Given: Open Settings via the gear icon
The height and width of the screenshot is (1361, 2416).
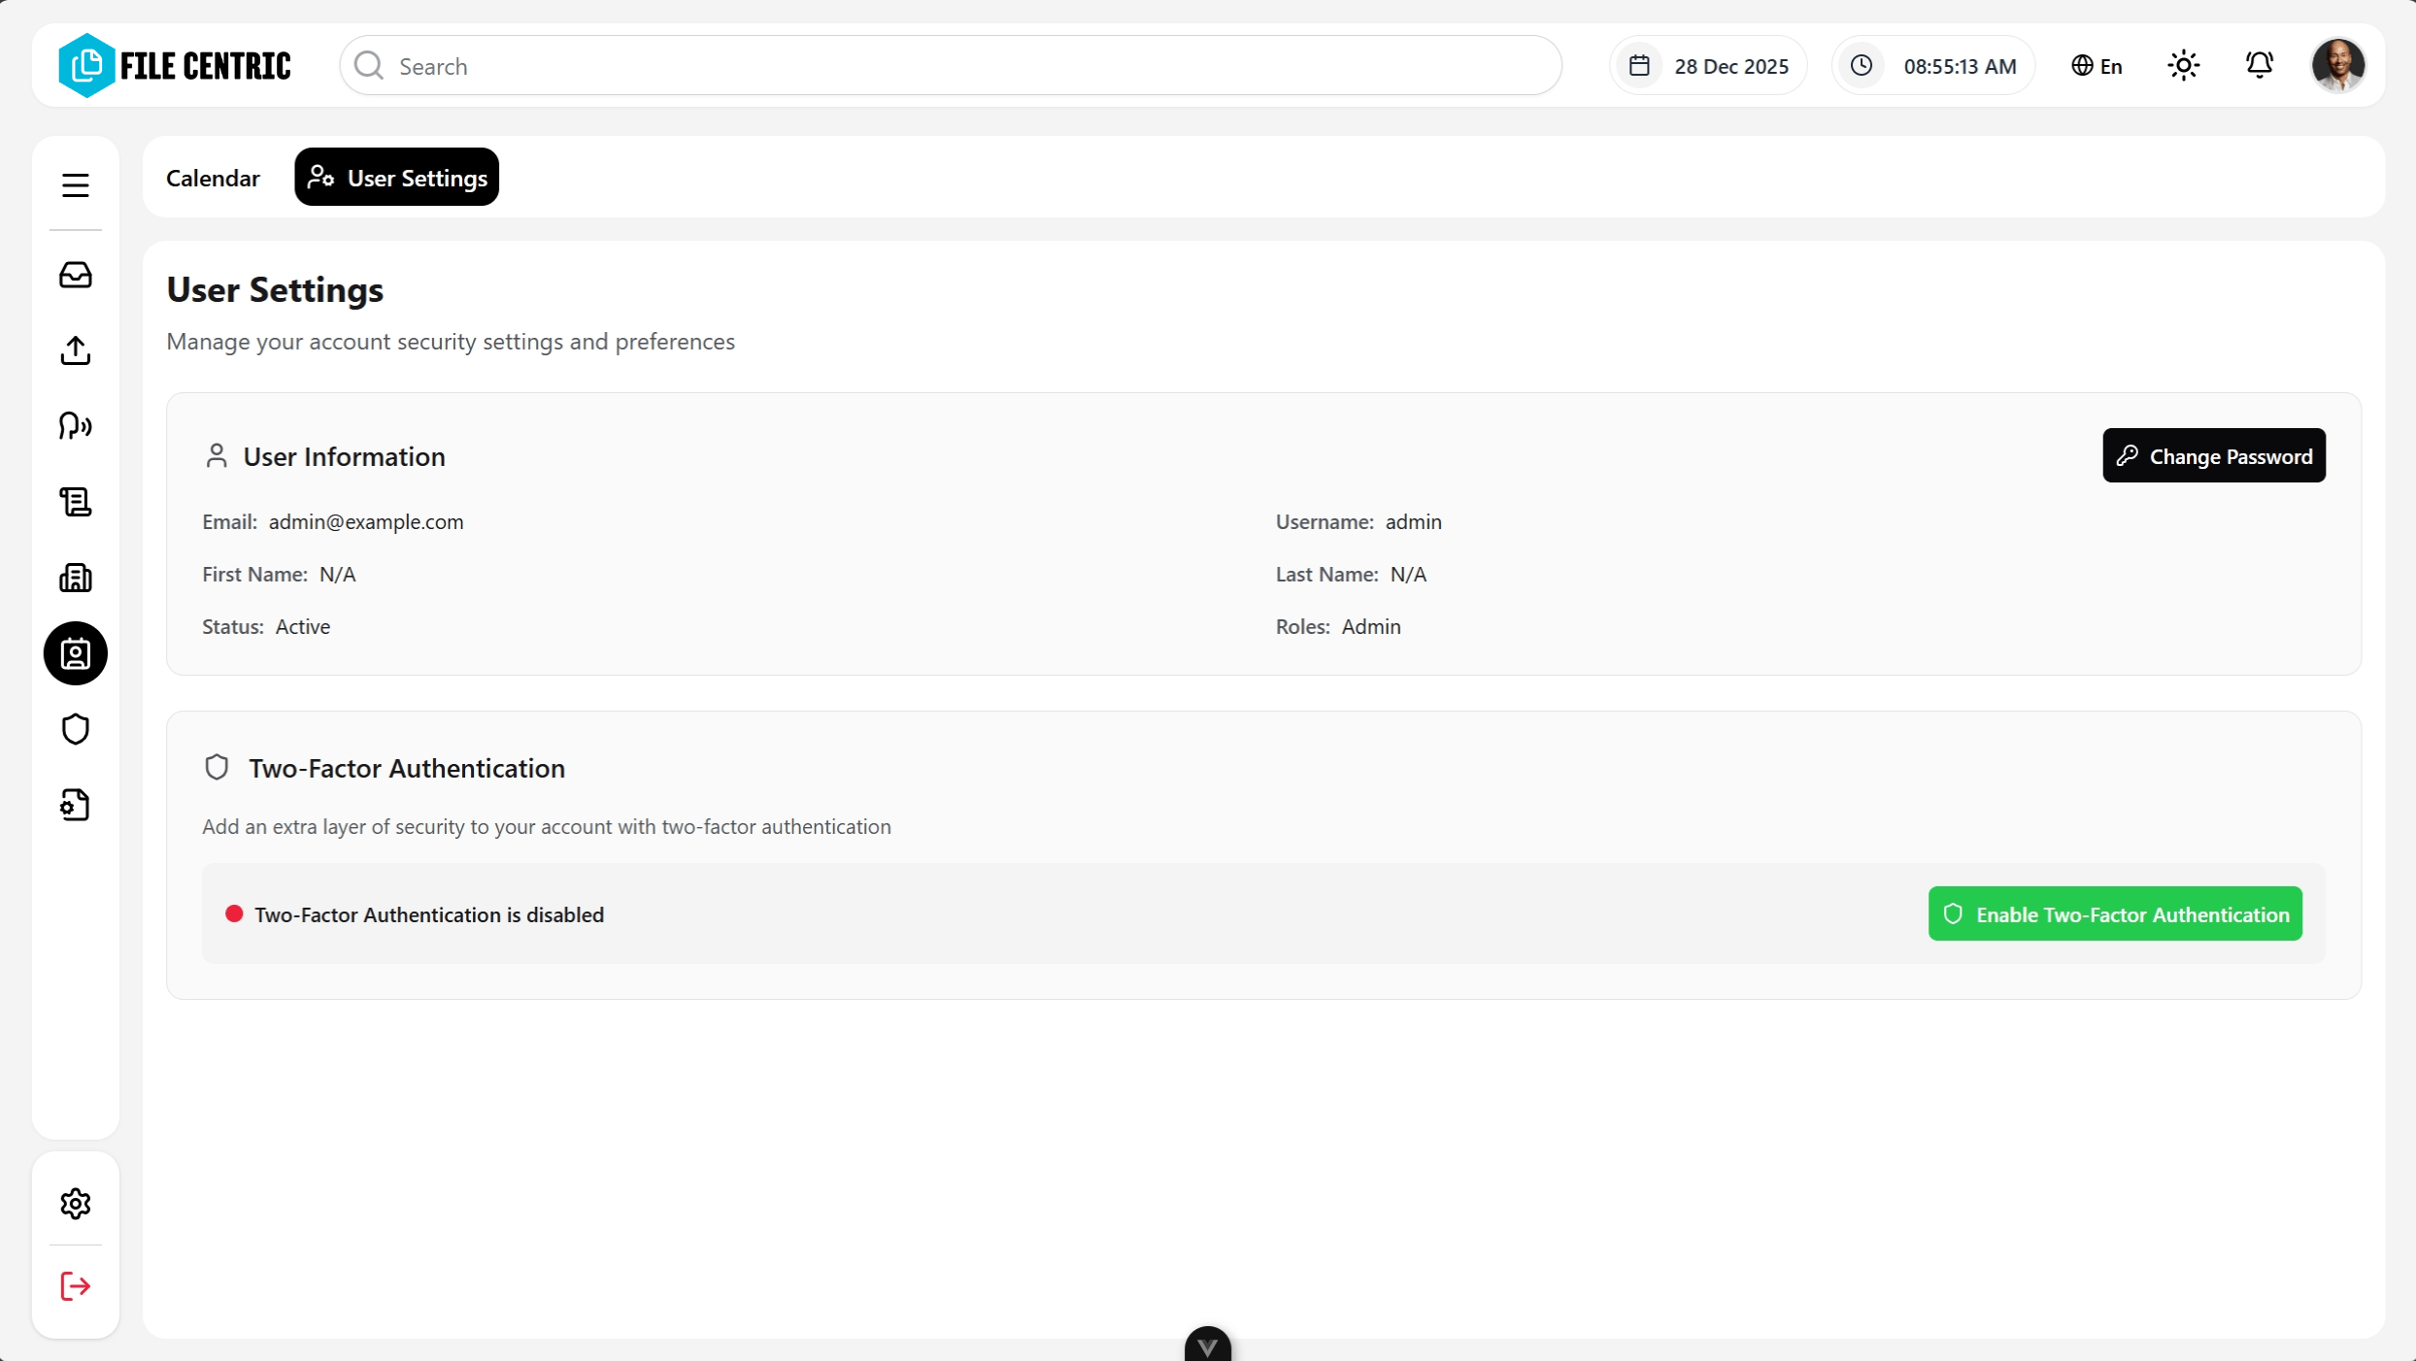Looking at the screenshot, I should pos(75,1203).
